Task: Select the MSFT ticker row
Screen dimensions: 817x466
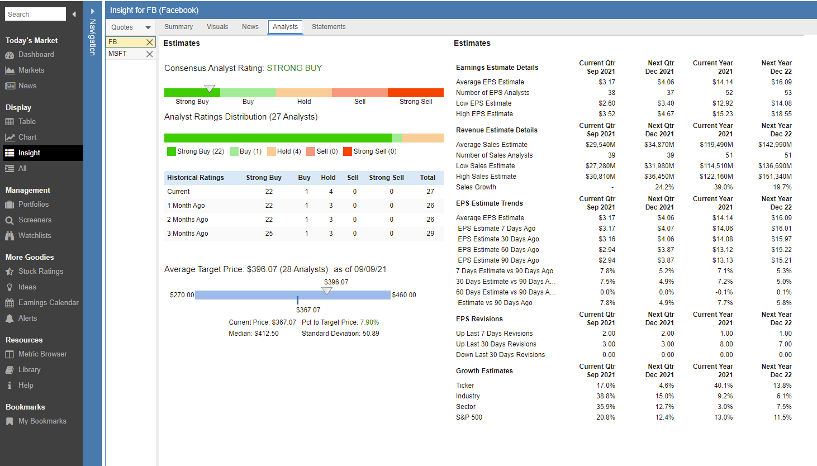Action: coord(130,54)
